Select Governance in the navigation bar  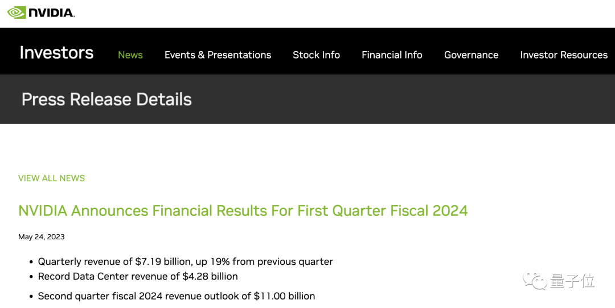471,55
